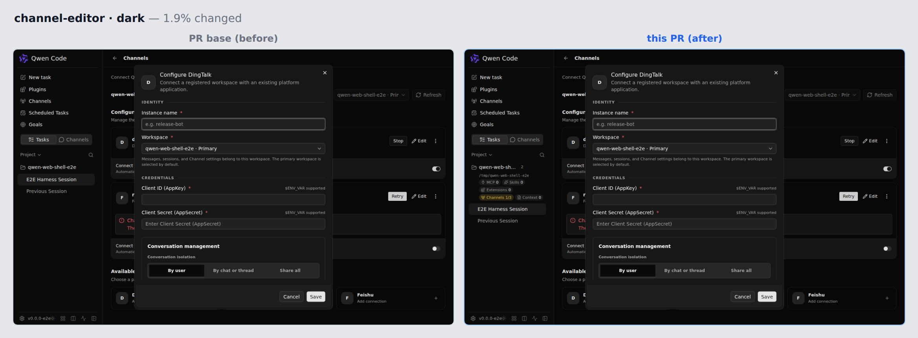Click the settings gear in the before panel footer
Viewport: 918px width, 338px height.
pos(22,318)
